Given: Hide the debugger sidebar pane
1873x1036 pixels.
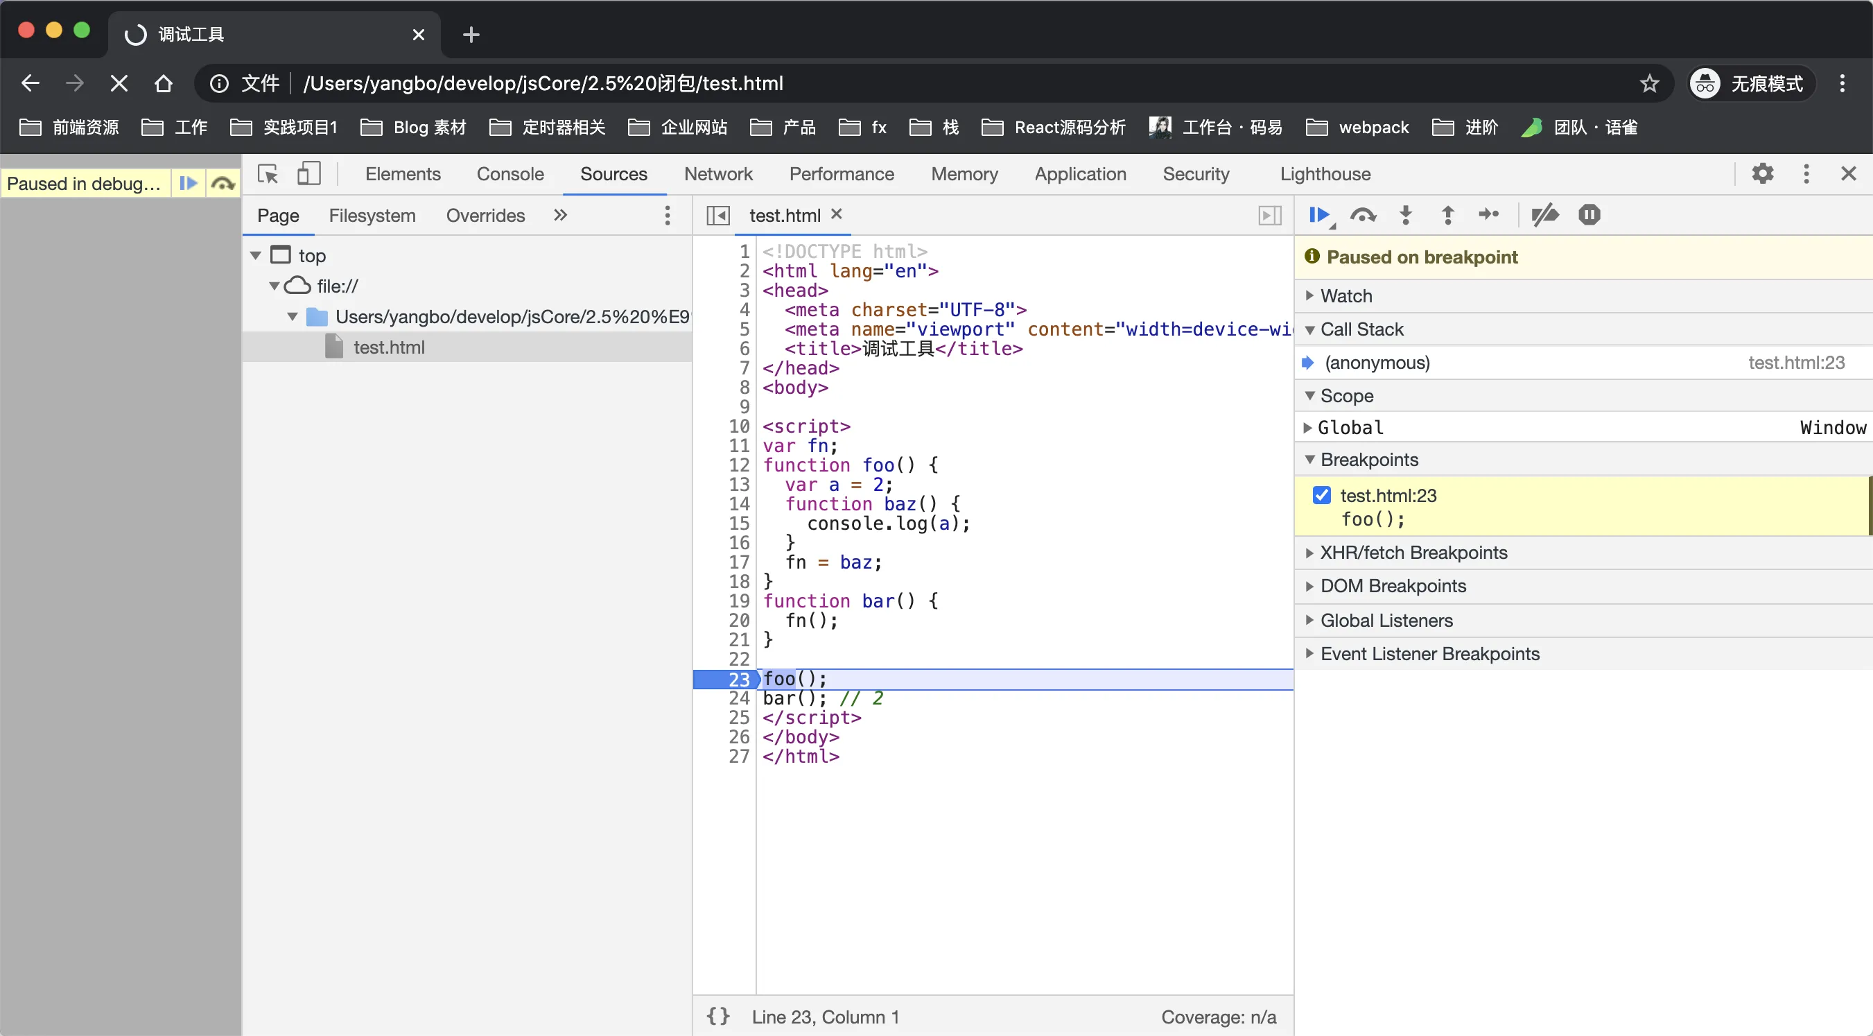Looking at the screenshot, I should (1269, 216).
